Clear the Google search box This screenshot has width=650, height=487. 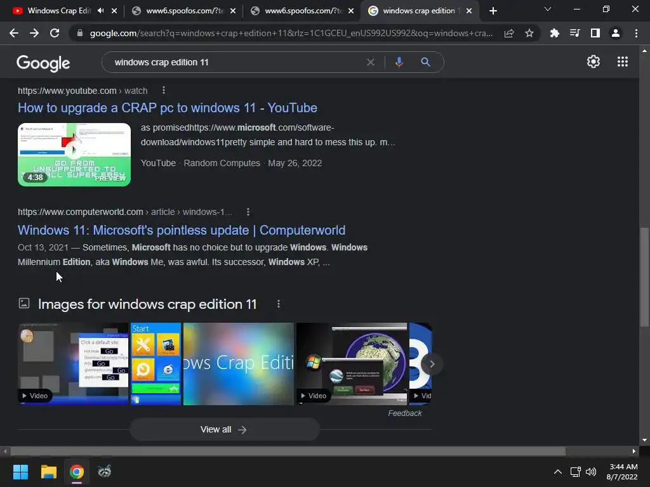[x=371, y=62]
